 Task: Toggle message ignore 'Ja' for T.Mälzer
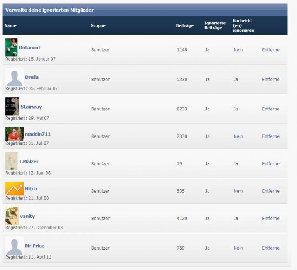coord(236,163)
